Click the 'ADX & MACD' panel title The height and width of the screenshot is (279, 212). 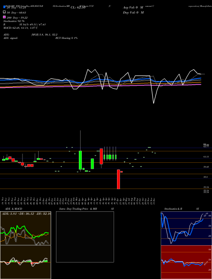coord(14,209)
